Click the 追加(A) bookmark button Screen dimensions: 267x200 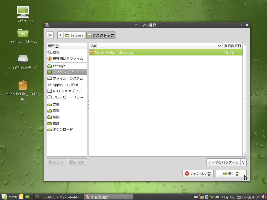[x=56, y=162]
